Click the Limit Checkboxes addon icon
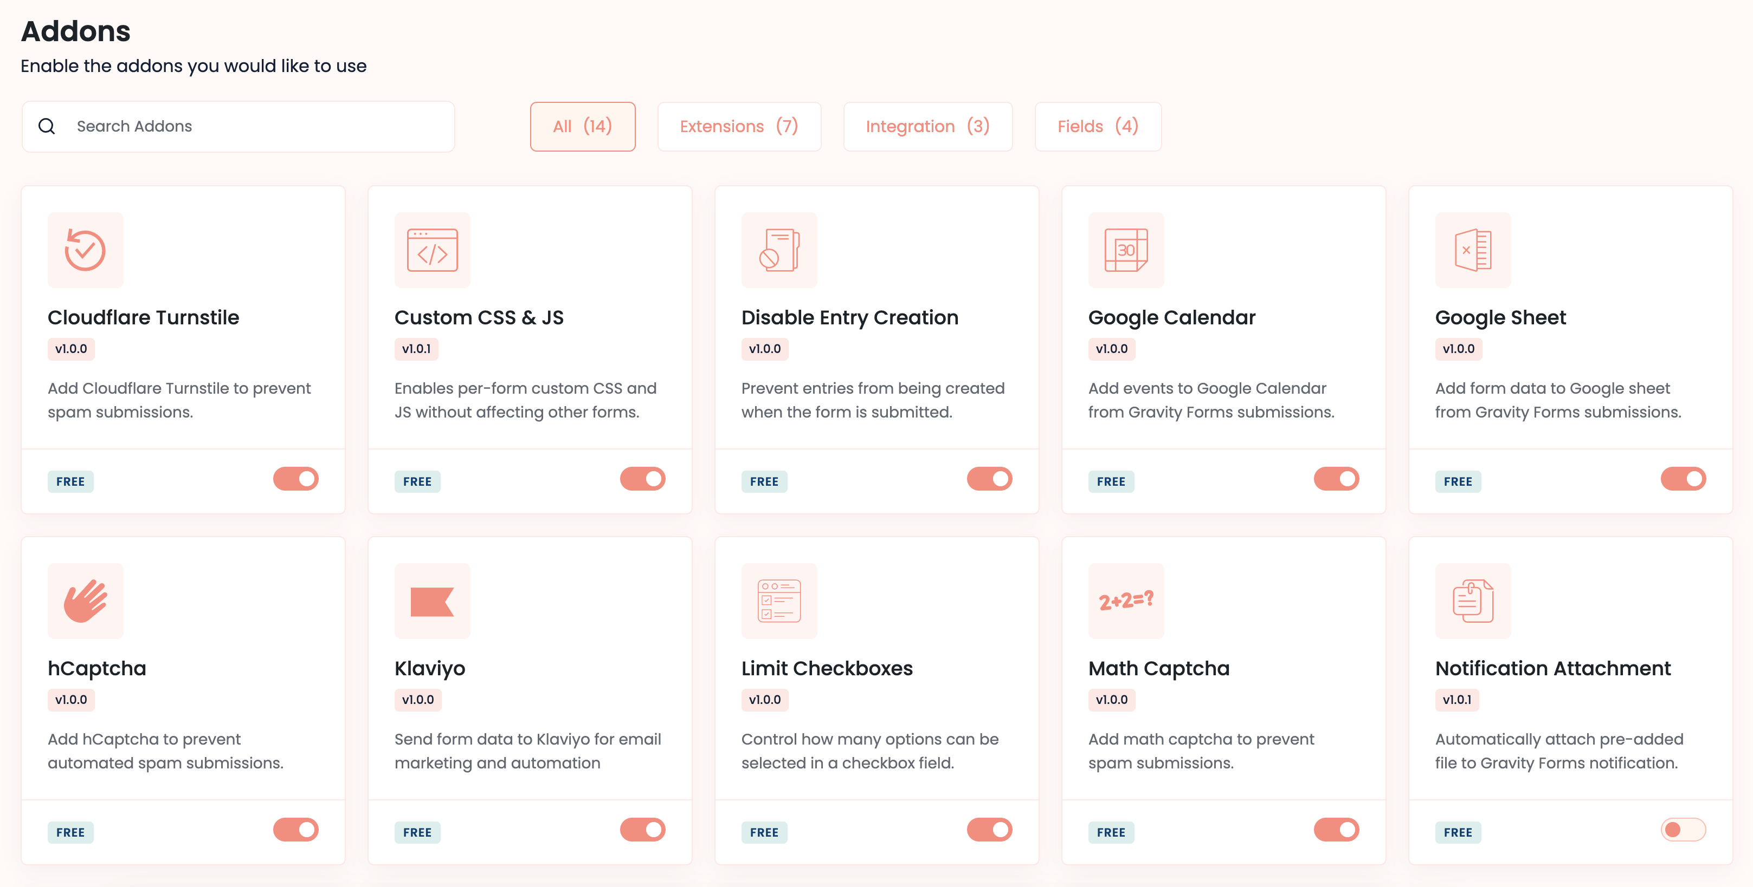 [778, 601]
